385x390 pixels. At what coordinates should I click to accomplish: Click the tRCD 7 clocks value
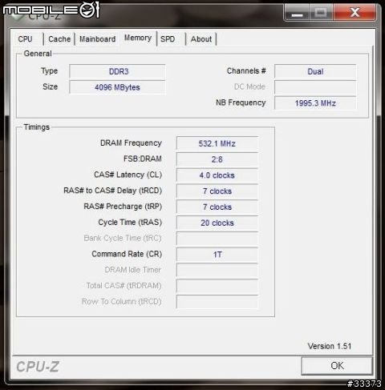tap(217, 191)
